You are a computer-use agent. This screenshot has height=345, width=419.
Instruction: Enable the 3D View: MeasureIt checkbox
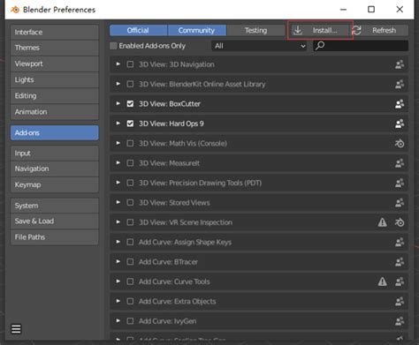[130, 163]
